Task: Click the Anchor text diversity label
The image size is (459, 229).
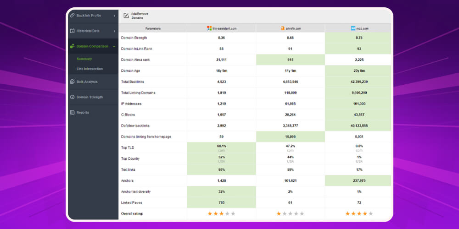Action: pos(136,191)
